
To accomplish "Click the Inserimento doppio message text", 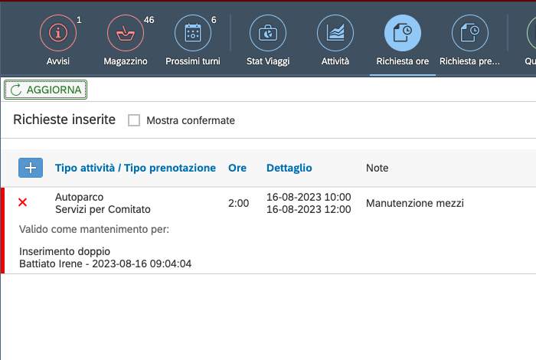I will point(64,251).
